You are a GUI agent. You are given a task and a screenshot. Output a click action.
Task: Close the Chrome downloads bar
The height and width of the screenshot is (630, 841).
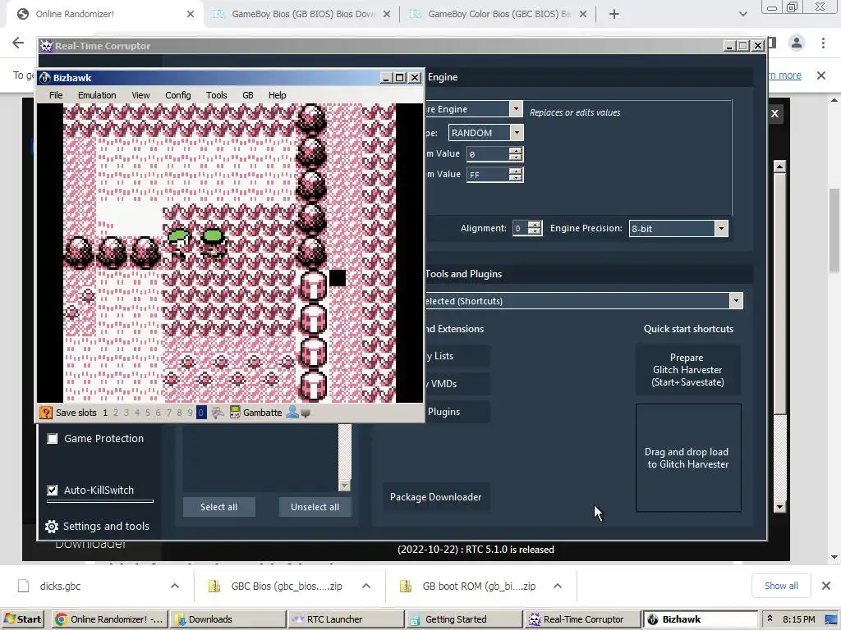click(826, 586)
